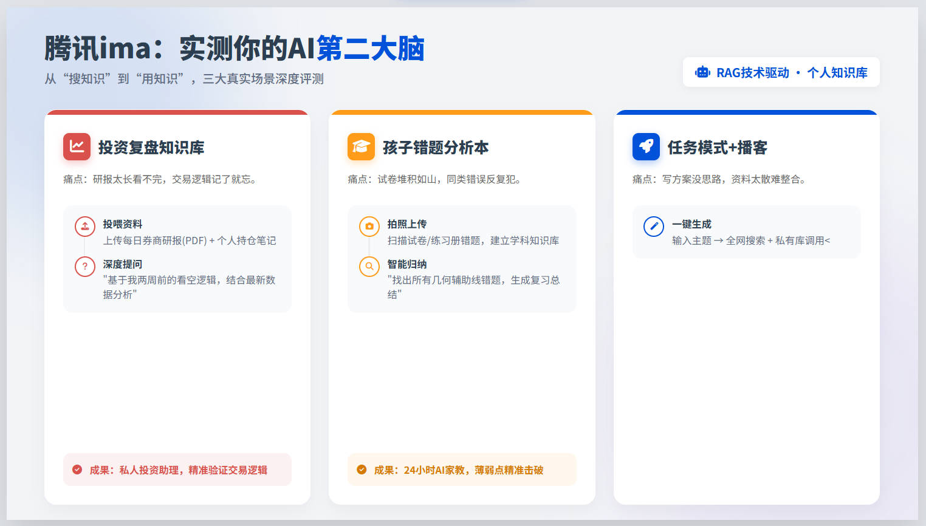Click the red checkmark in the 私人投资助理 result
This screenshot has height=526, width=926.
coord(77,470)
